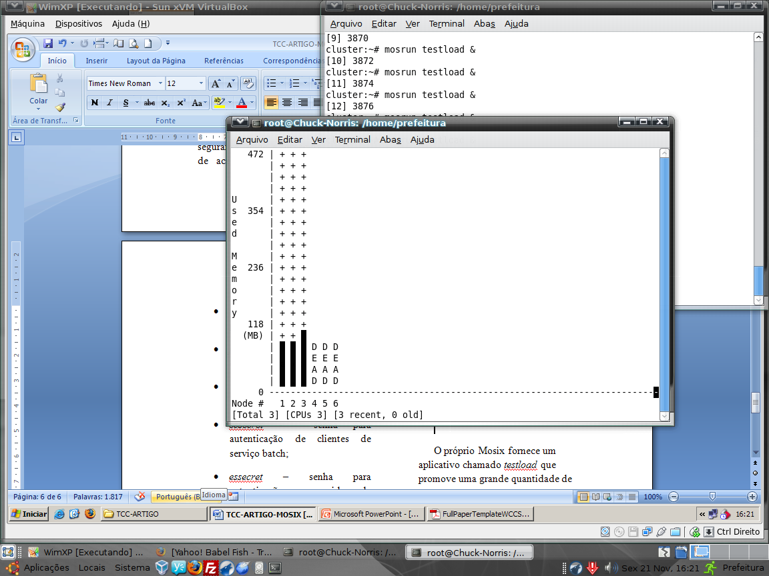
Task: Open the Times New Roman font dropdown
Action: [x=160, y=83]
